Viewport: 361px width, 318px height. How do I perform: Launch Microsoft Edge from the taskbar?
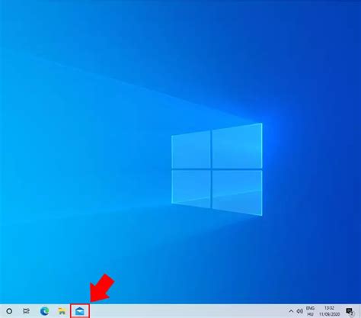[45, 311]
